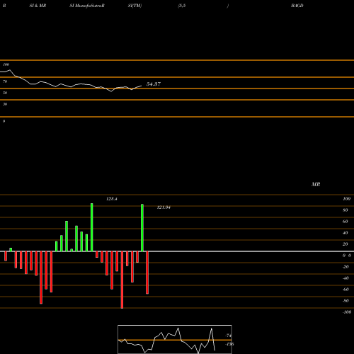Click the MR right-axis label 80
The width and height of the screenshot is (354, 354).
[346, 210]
